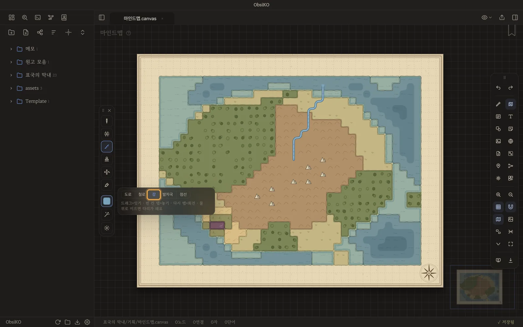Create a new note file

tap(26, 32)
